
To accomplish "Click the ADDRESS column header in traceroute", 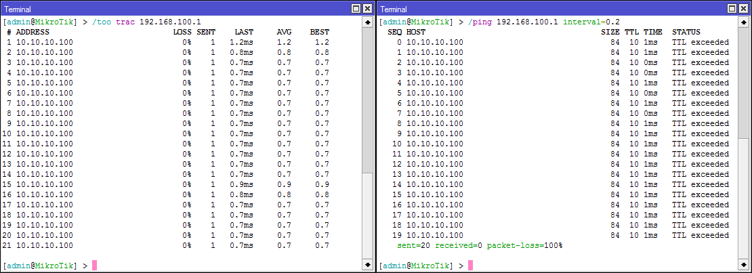I will click(33, 32).
